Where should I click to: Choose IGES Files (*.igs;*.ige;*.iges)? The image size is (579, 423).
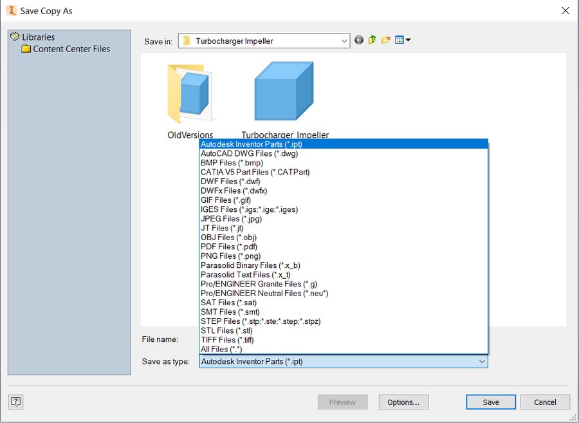pos(344,209)
